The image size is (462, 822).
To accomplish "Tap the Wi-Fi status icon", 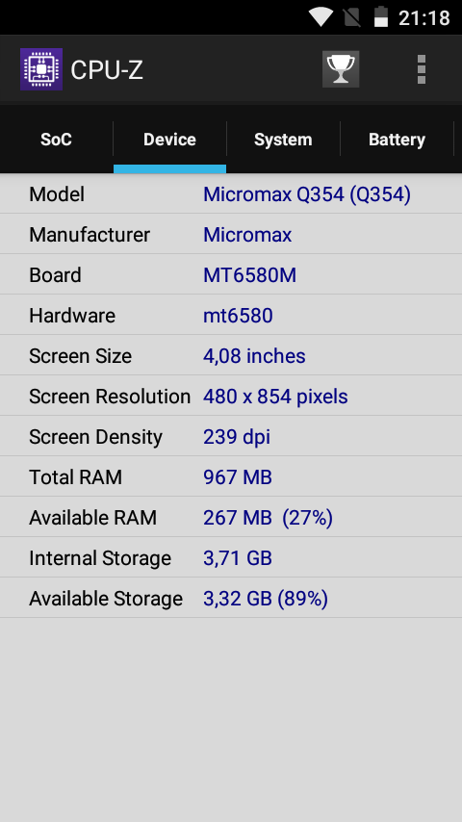I will 321,16.
